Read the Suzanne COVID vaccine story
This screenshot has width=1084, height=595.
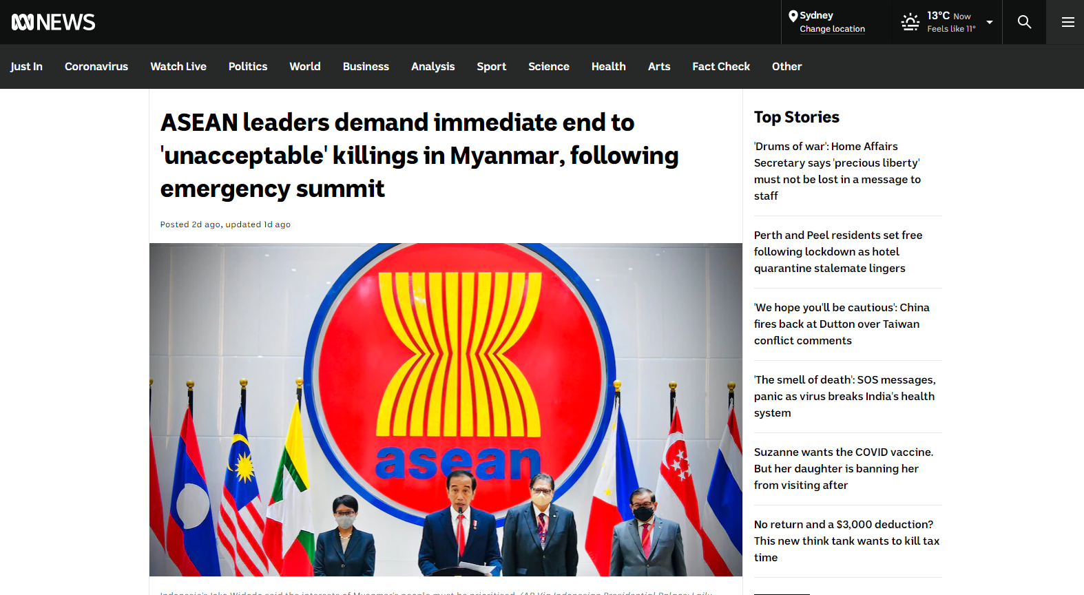(844, 468)
